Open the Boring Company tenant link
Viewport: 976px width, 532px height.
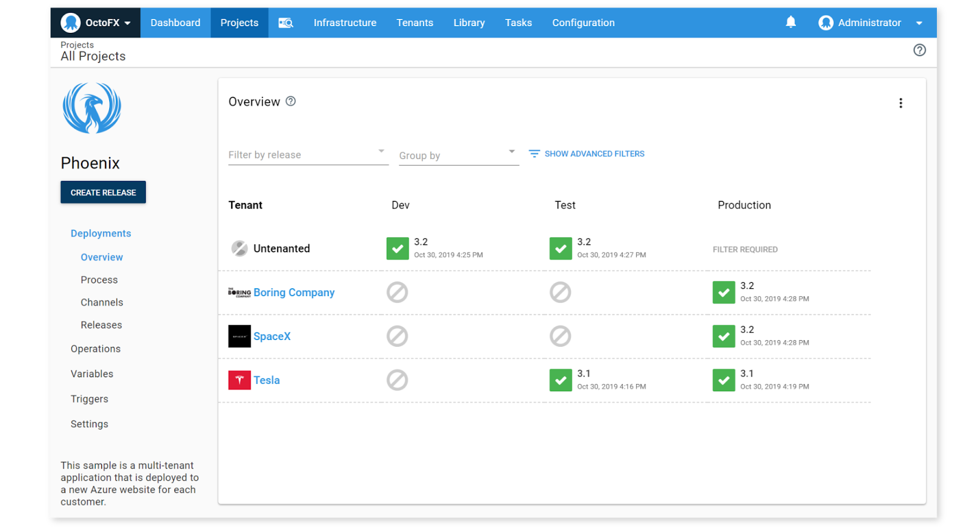coord(294,293)
